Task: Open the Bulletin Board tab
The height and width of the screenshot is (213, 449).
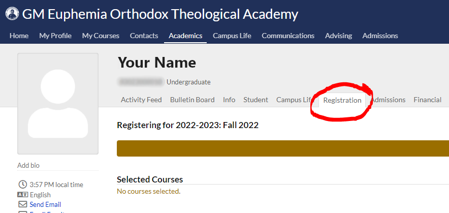Action: coord(192,100)
